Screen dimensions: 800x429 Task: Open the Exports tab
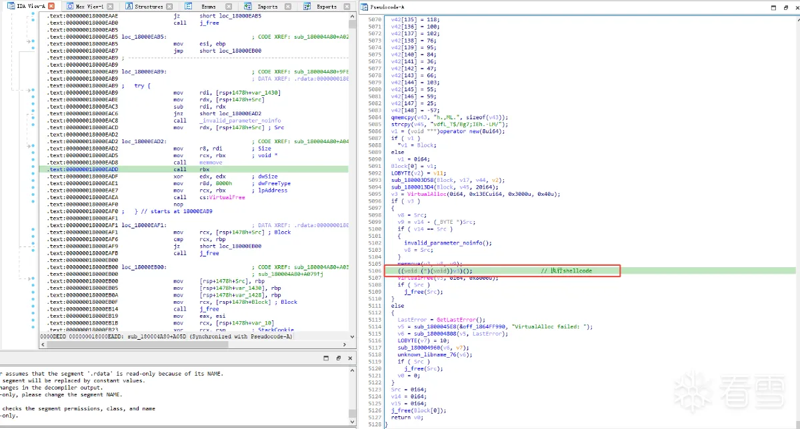point(327,6)
